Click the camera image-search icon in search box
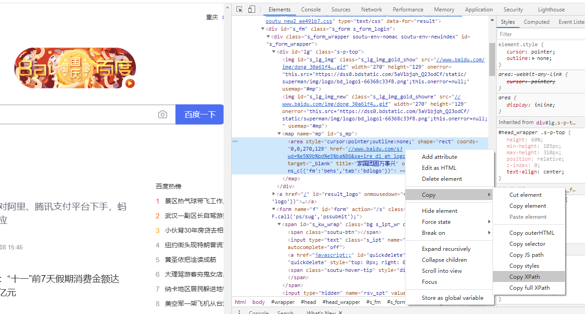This screenshot has height=314, width=585. [x=163, y=114]
